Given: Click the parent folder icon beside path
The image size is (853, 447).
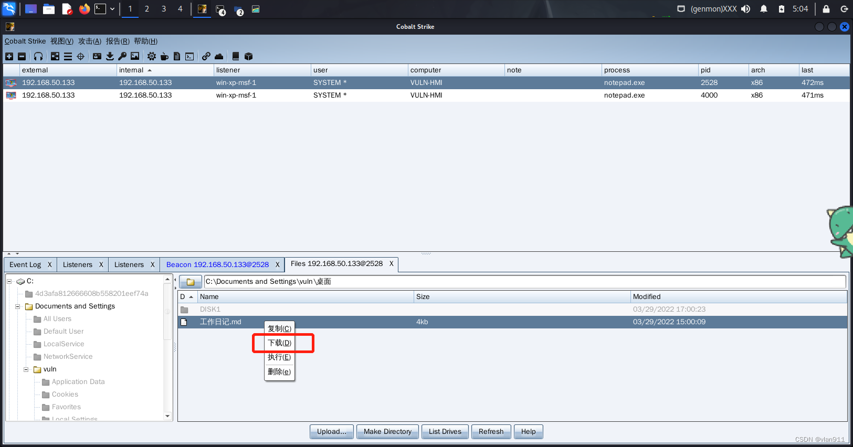Looking at the screenshot, I should [191, 282].
